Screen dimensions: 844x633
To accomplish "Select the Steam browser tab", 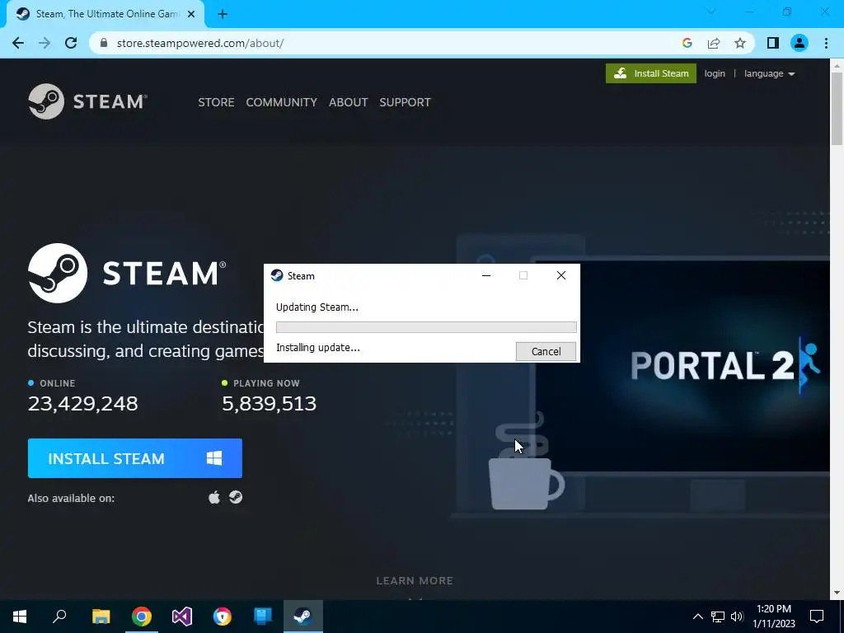I will pos(105,14).
